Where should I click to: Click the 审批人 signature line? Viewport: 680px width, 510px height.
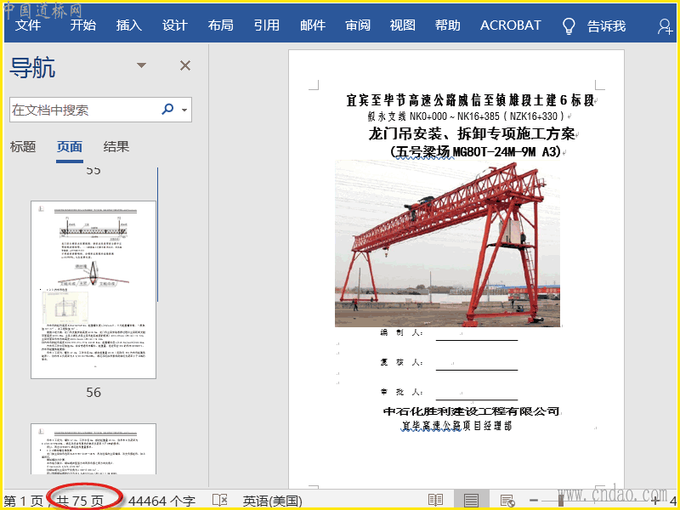point(477,399)
